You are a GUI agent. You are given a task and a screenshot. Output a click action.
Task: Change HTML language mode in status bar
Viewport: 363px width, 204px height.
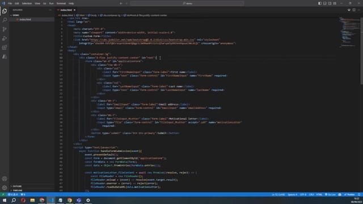click(x=319, y=194)
